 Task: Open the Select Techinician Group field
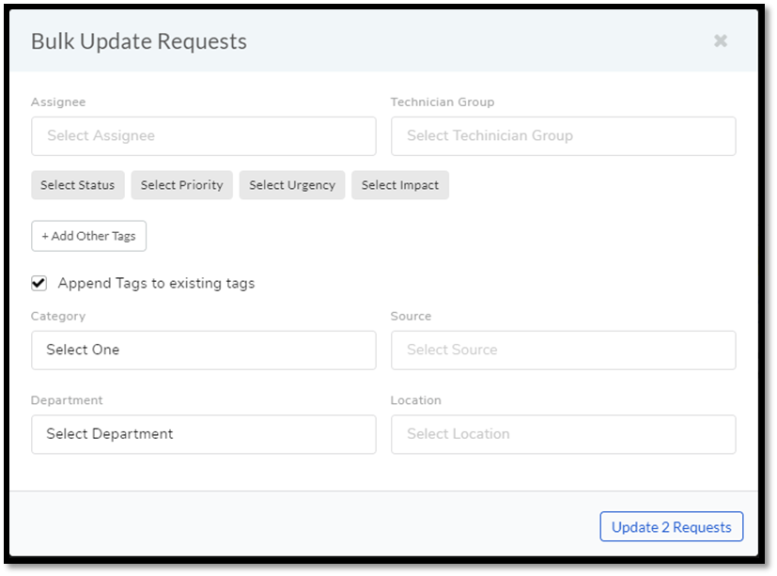[563, 136]
